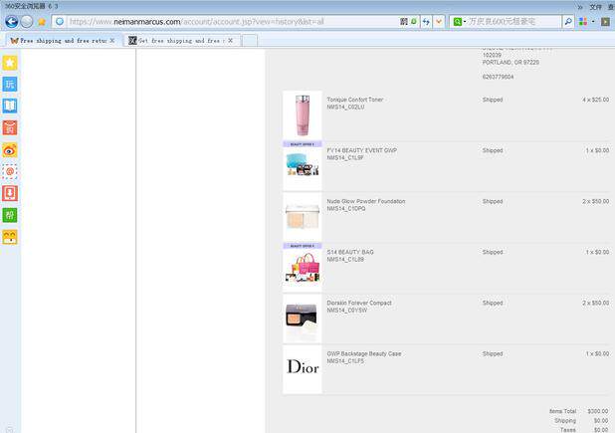The image size is (615, 433).
Task: Open the red shopping sidebar icon
Action: [10, 127]
